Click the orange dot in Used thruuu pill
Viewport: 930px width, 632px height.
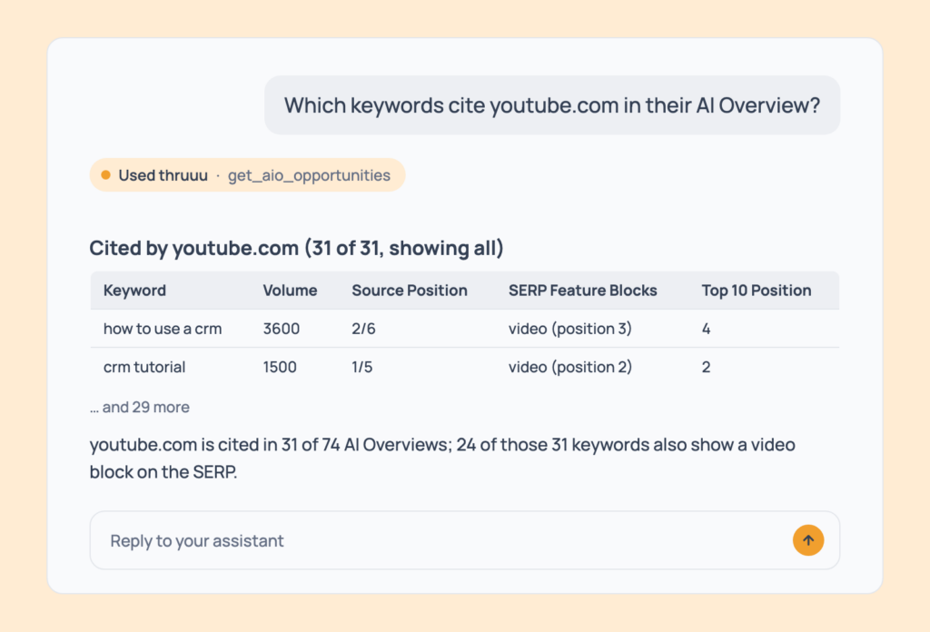click(x=105, y=175)
